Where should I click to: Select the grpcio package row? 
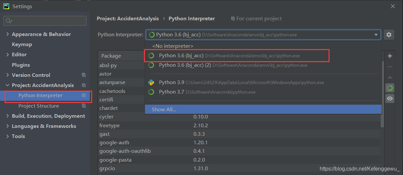point(239,168)
